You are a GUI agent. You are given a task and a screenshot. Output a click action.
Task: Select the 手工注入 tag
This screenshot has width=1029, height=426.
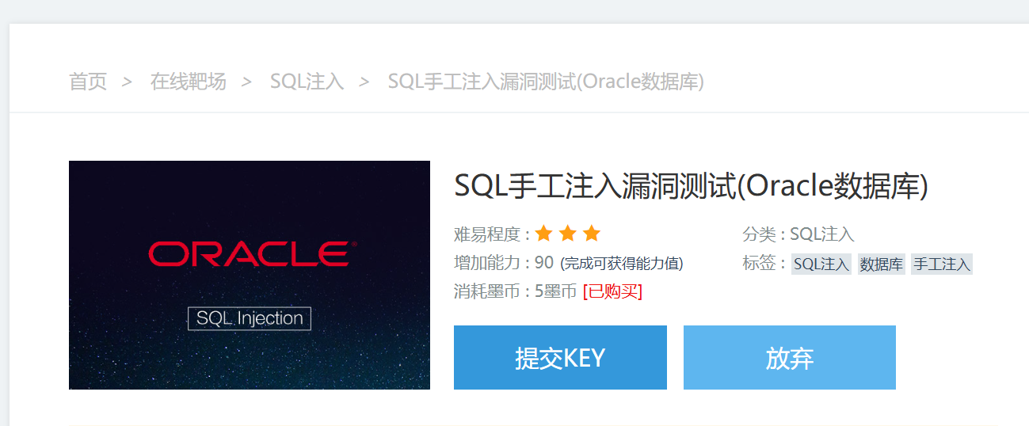[x=942, y=264]
